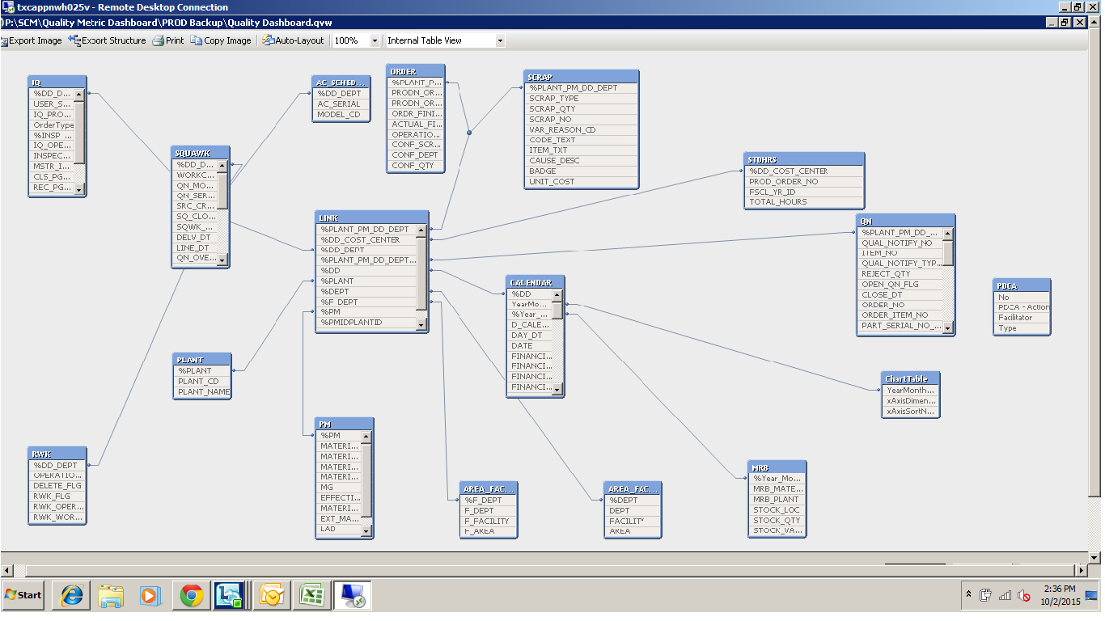Select PLANT_NAME field in PLANT table
The image size is (1105, 621).
point(202,392)
